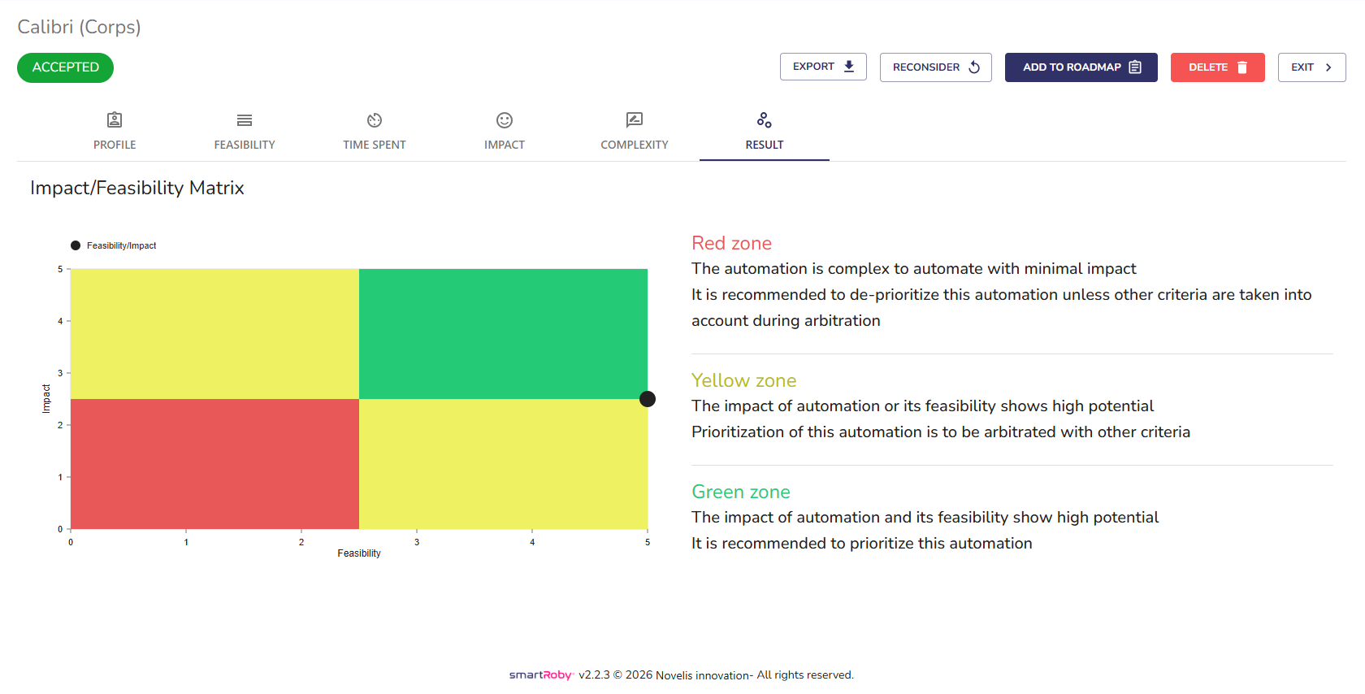Image resolution: width=1365 pixels, height=694 pixels.
Task: Switch to the FEASIBILITY tab label
Action: click(245, 145)
